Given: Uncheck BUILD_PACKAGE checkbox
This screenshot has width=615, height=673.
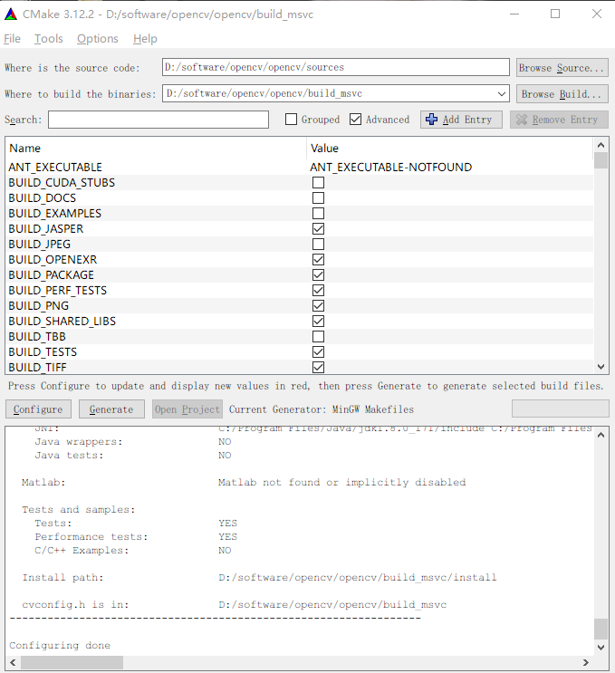Looking at the screenshot, I should coord(318,275).
